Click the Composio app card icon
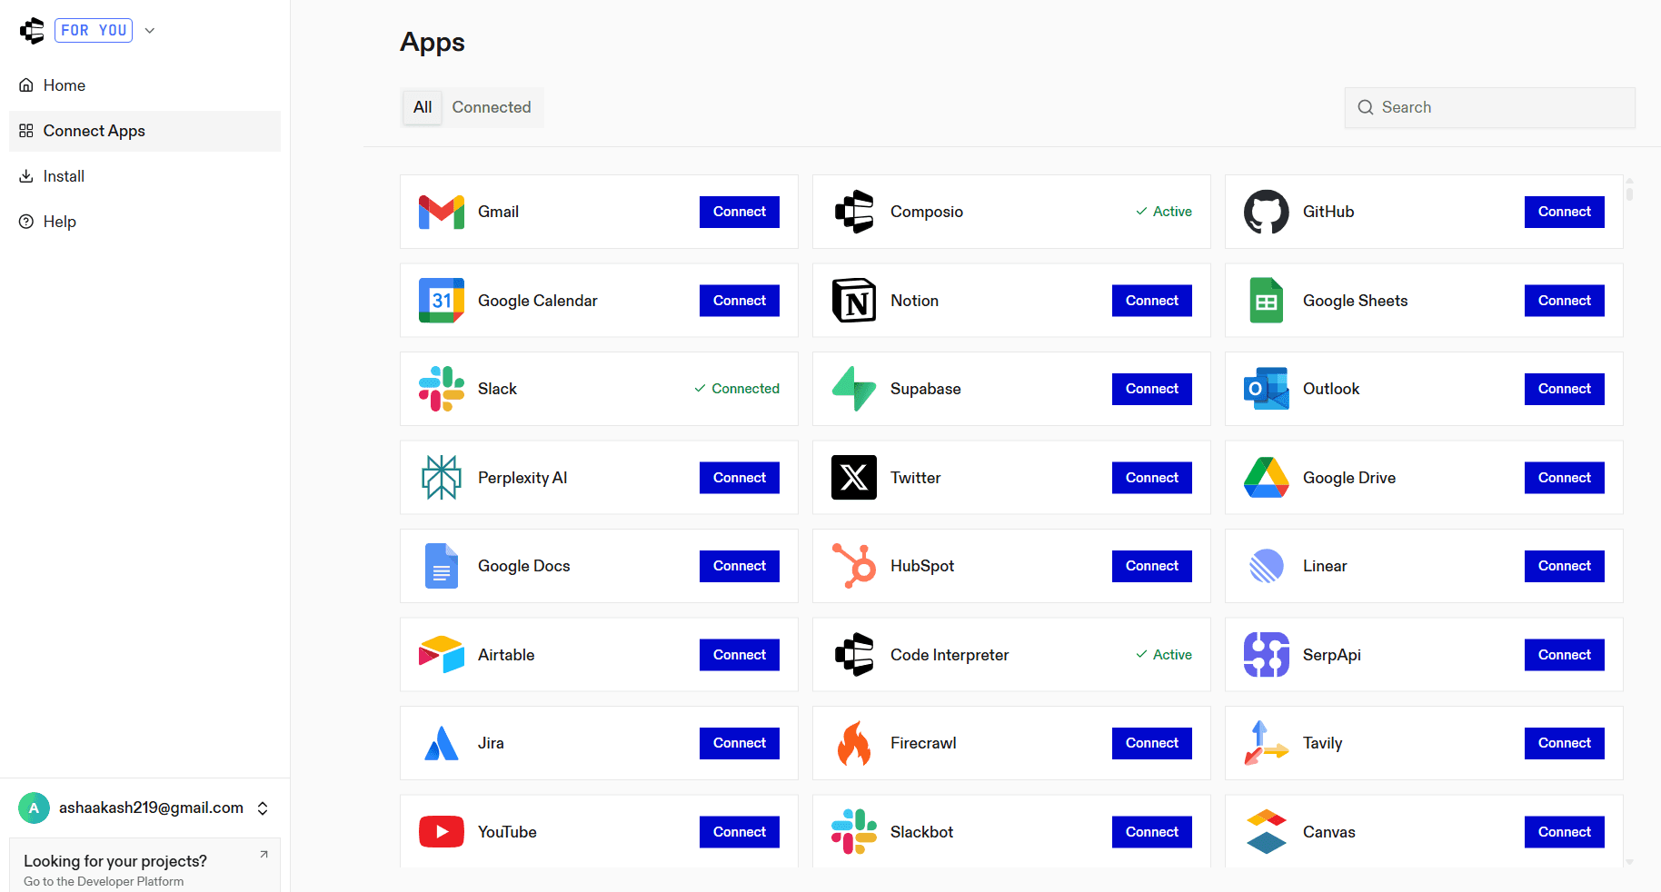Image resolution: width=1661 pixels, height=892 pixels. coord(854,212)
